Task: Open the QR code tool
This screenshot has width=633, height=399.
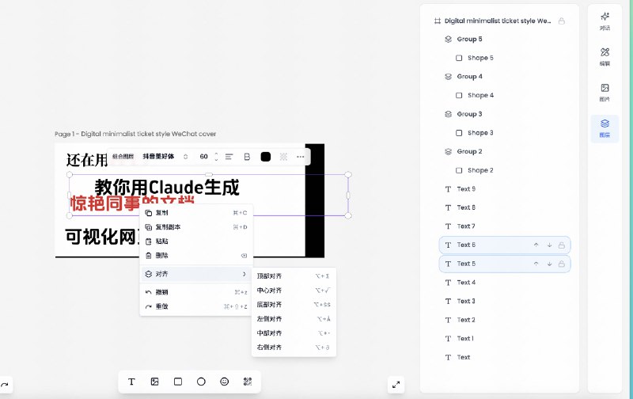Action: pos(248,382)
